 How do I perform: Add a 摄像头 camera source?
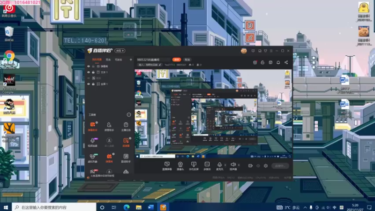(x=180, y=166)
